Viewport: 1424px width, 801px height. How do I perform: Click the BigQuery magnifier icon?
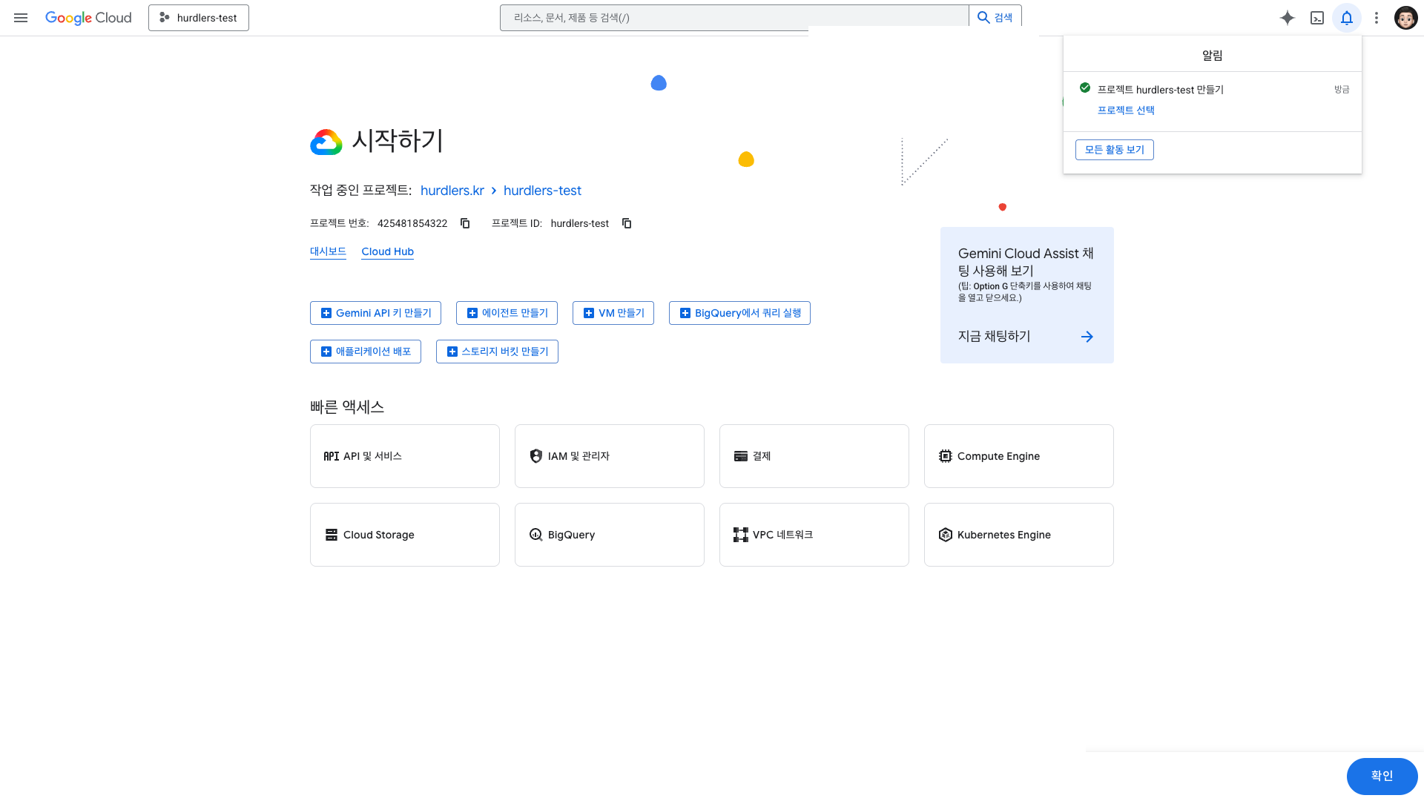(x=535, y=535)
